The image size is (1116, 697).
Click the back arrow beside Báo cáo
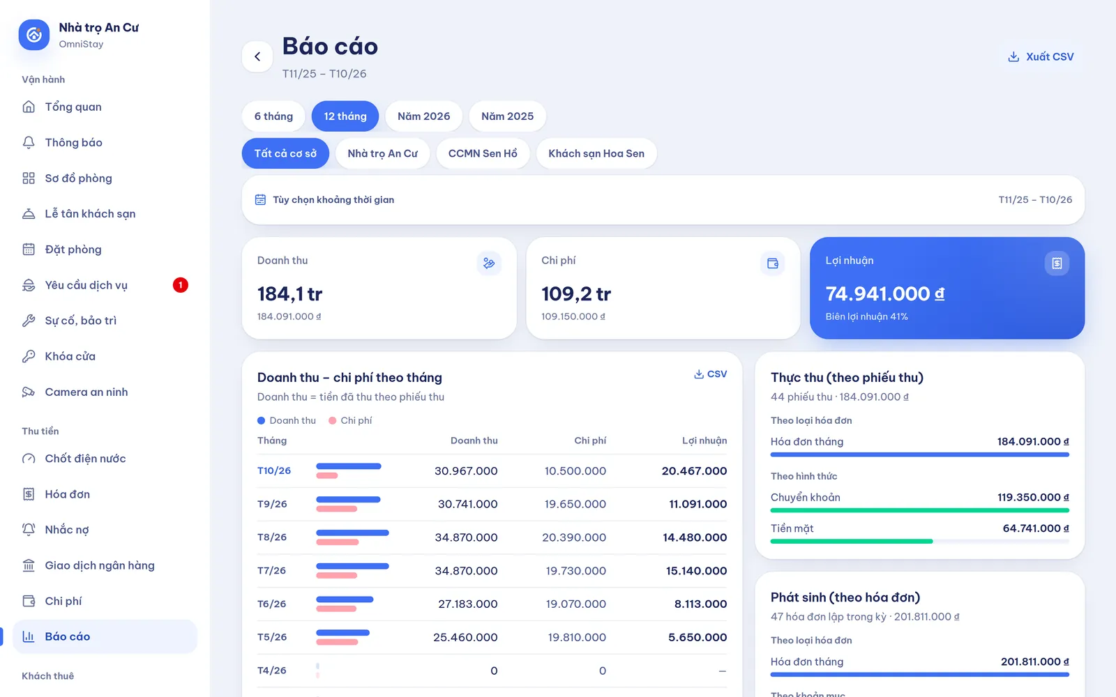(257, 56)
